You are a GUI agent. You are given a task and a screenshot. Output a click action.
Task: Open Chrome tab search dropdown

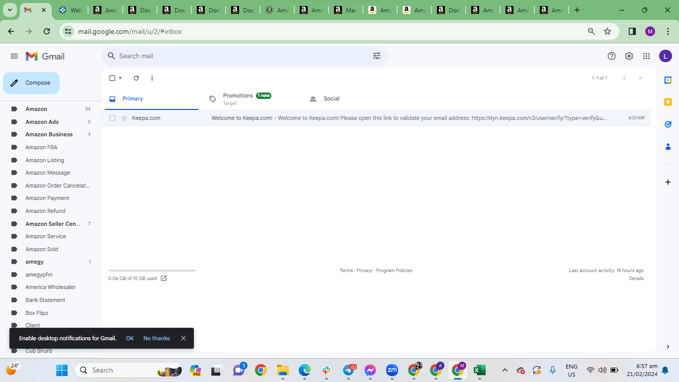coord(10,10)
